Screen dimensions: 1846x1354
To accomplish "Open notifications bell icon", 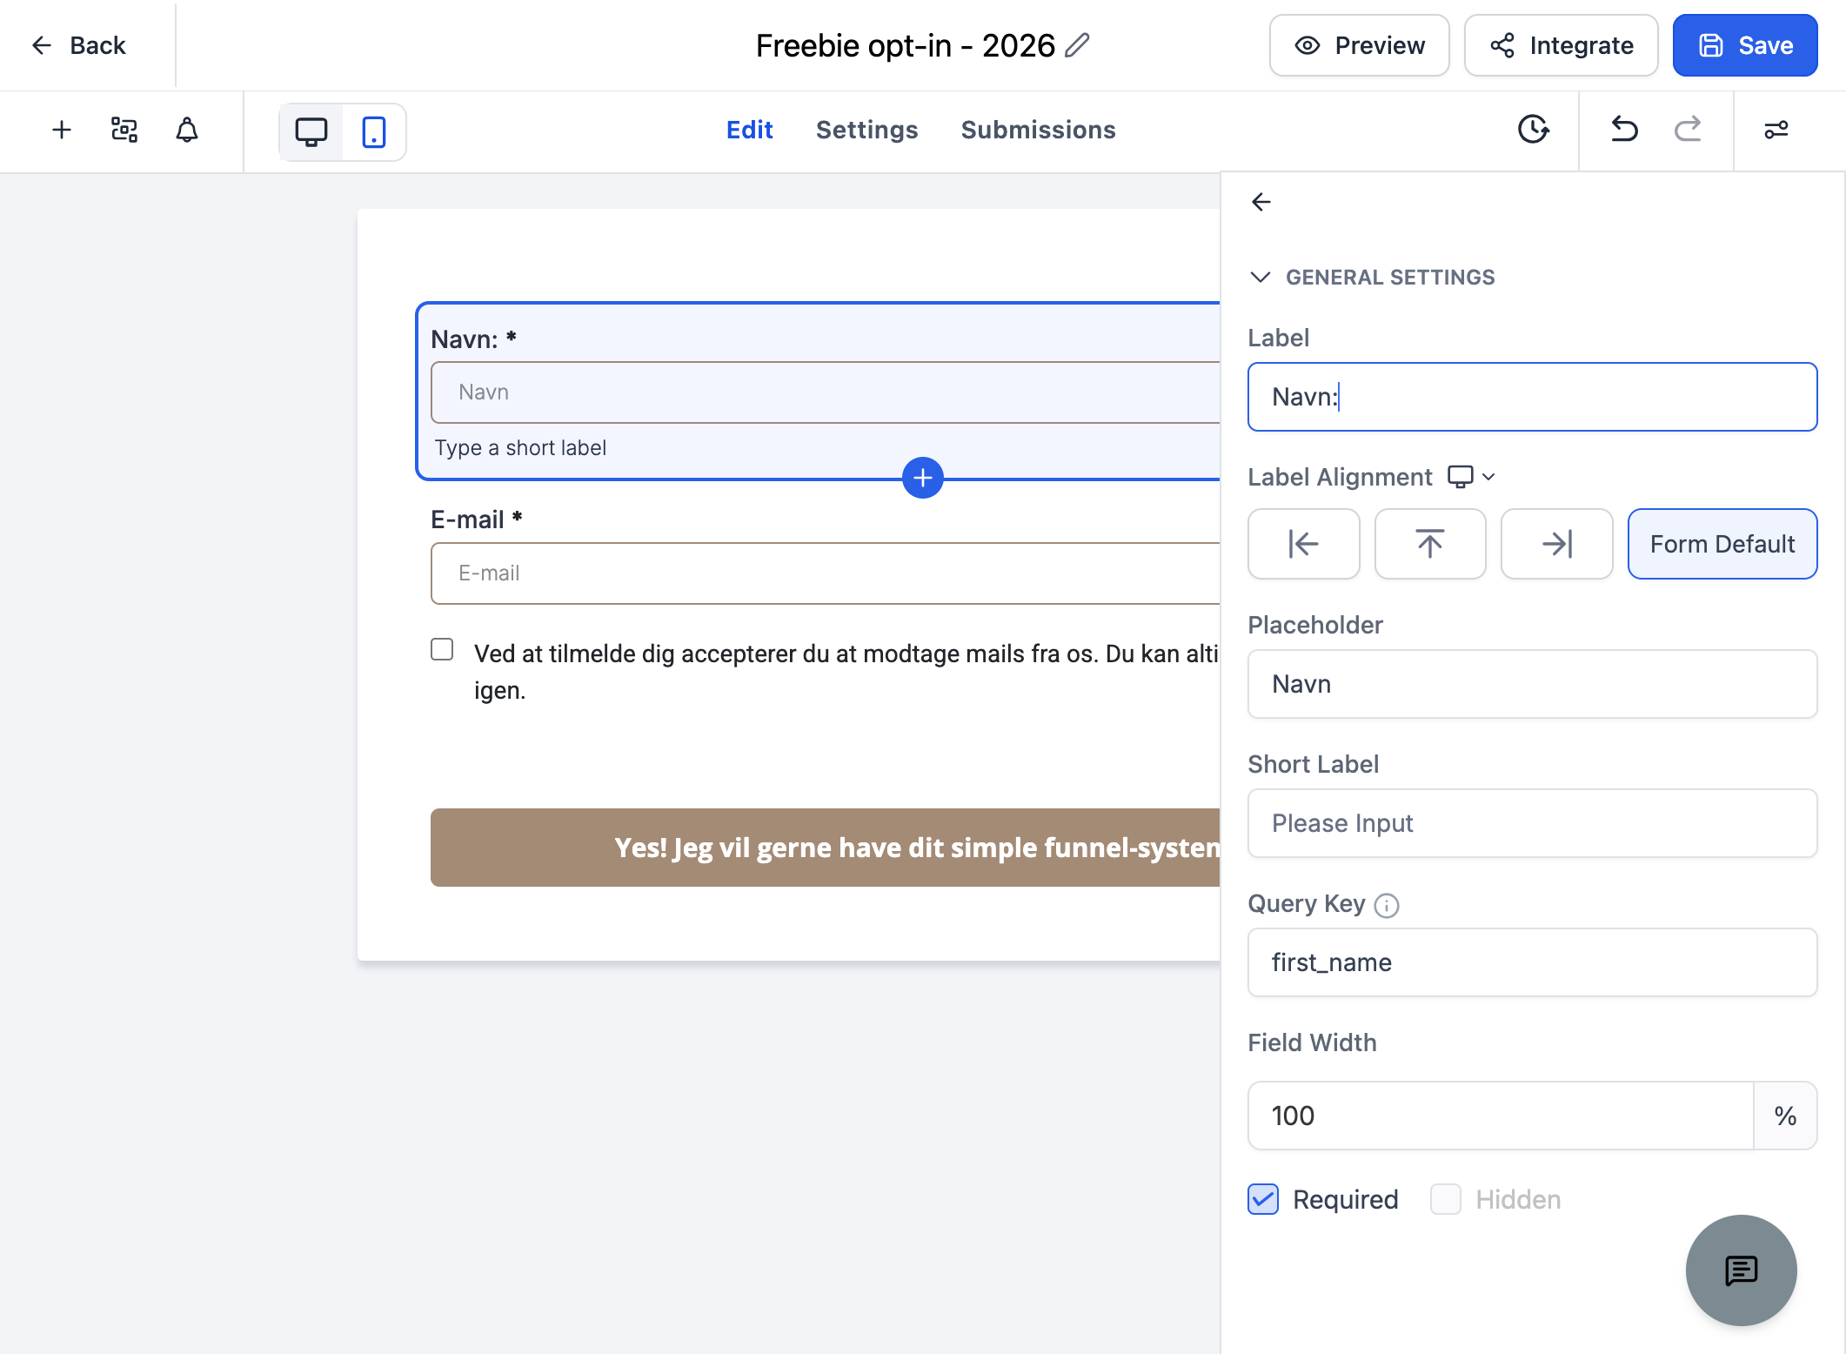I will point(187,131).
